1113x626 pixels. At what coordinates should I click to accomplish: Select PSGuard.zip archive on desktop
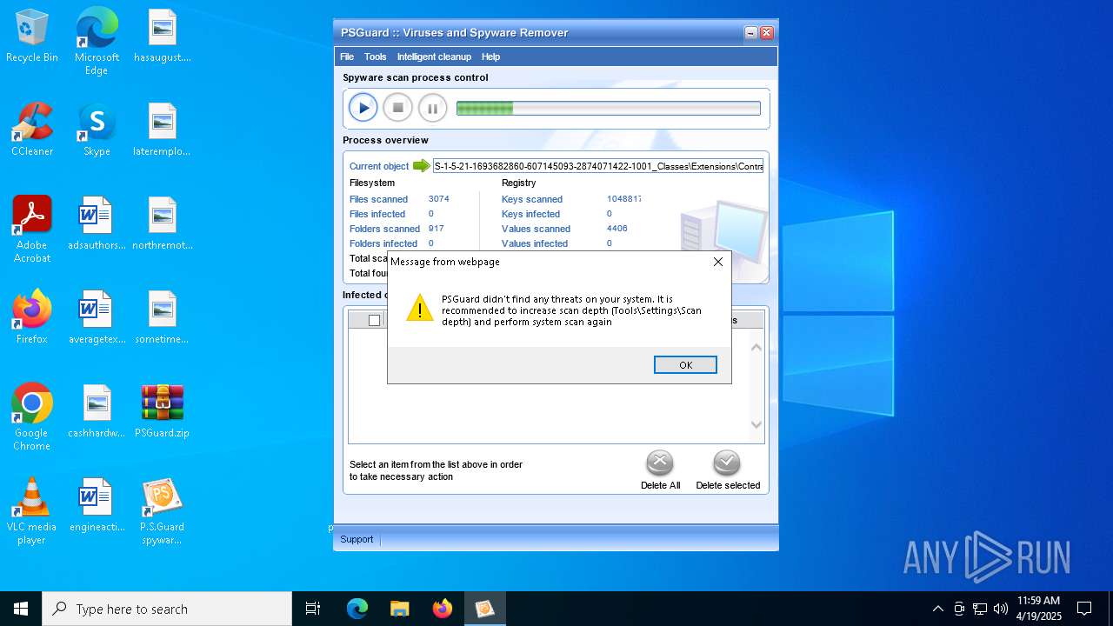tap(163, 412)
